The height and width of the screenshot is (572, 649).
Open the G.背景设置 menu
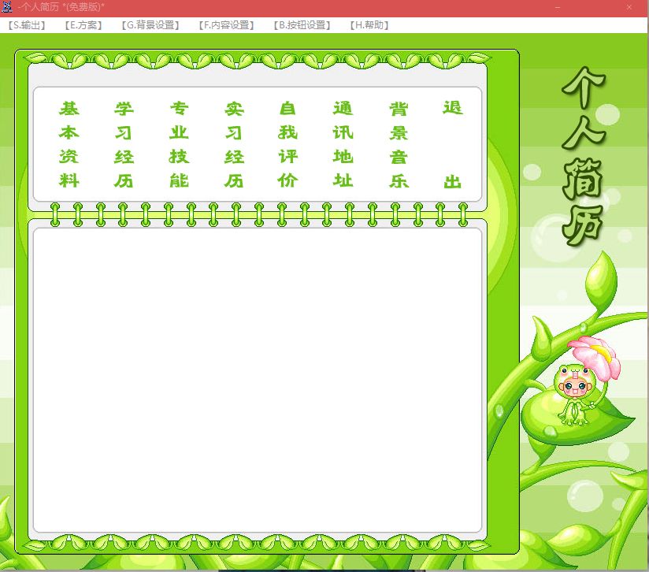(x=150, y=25)
